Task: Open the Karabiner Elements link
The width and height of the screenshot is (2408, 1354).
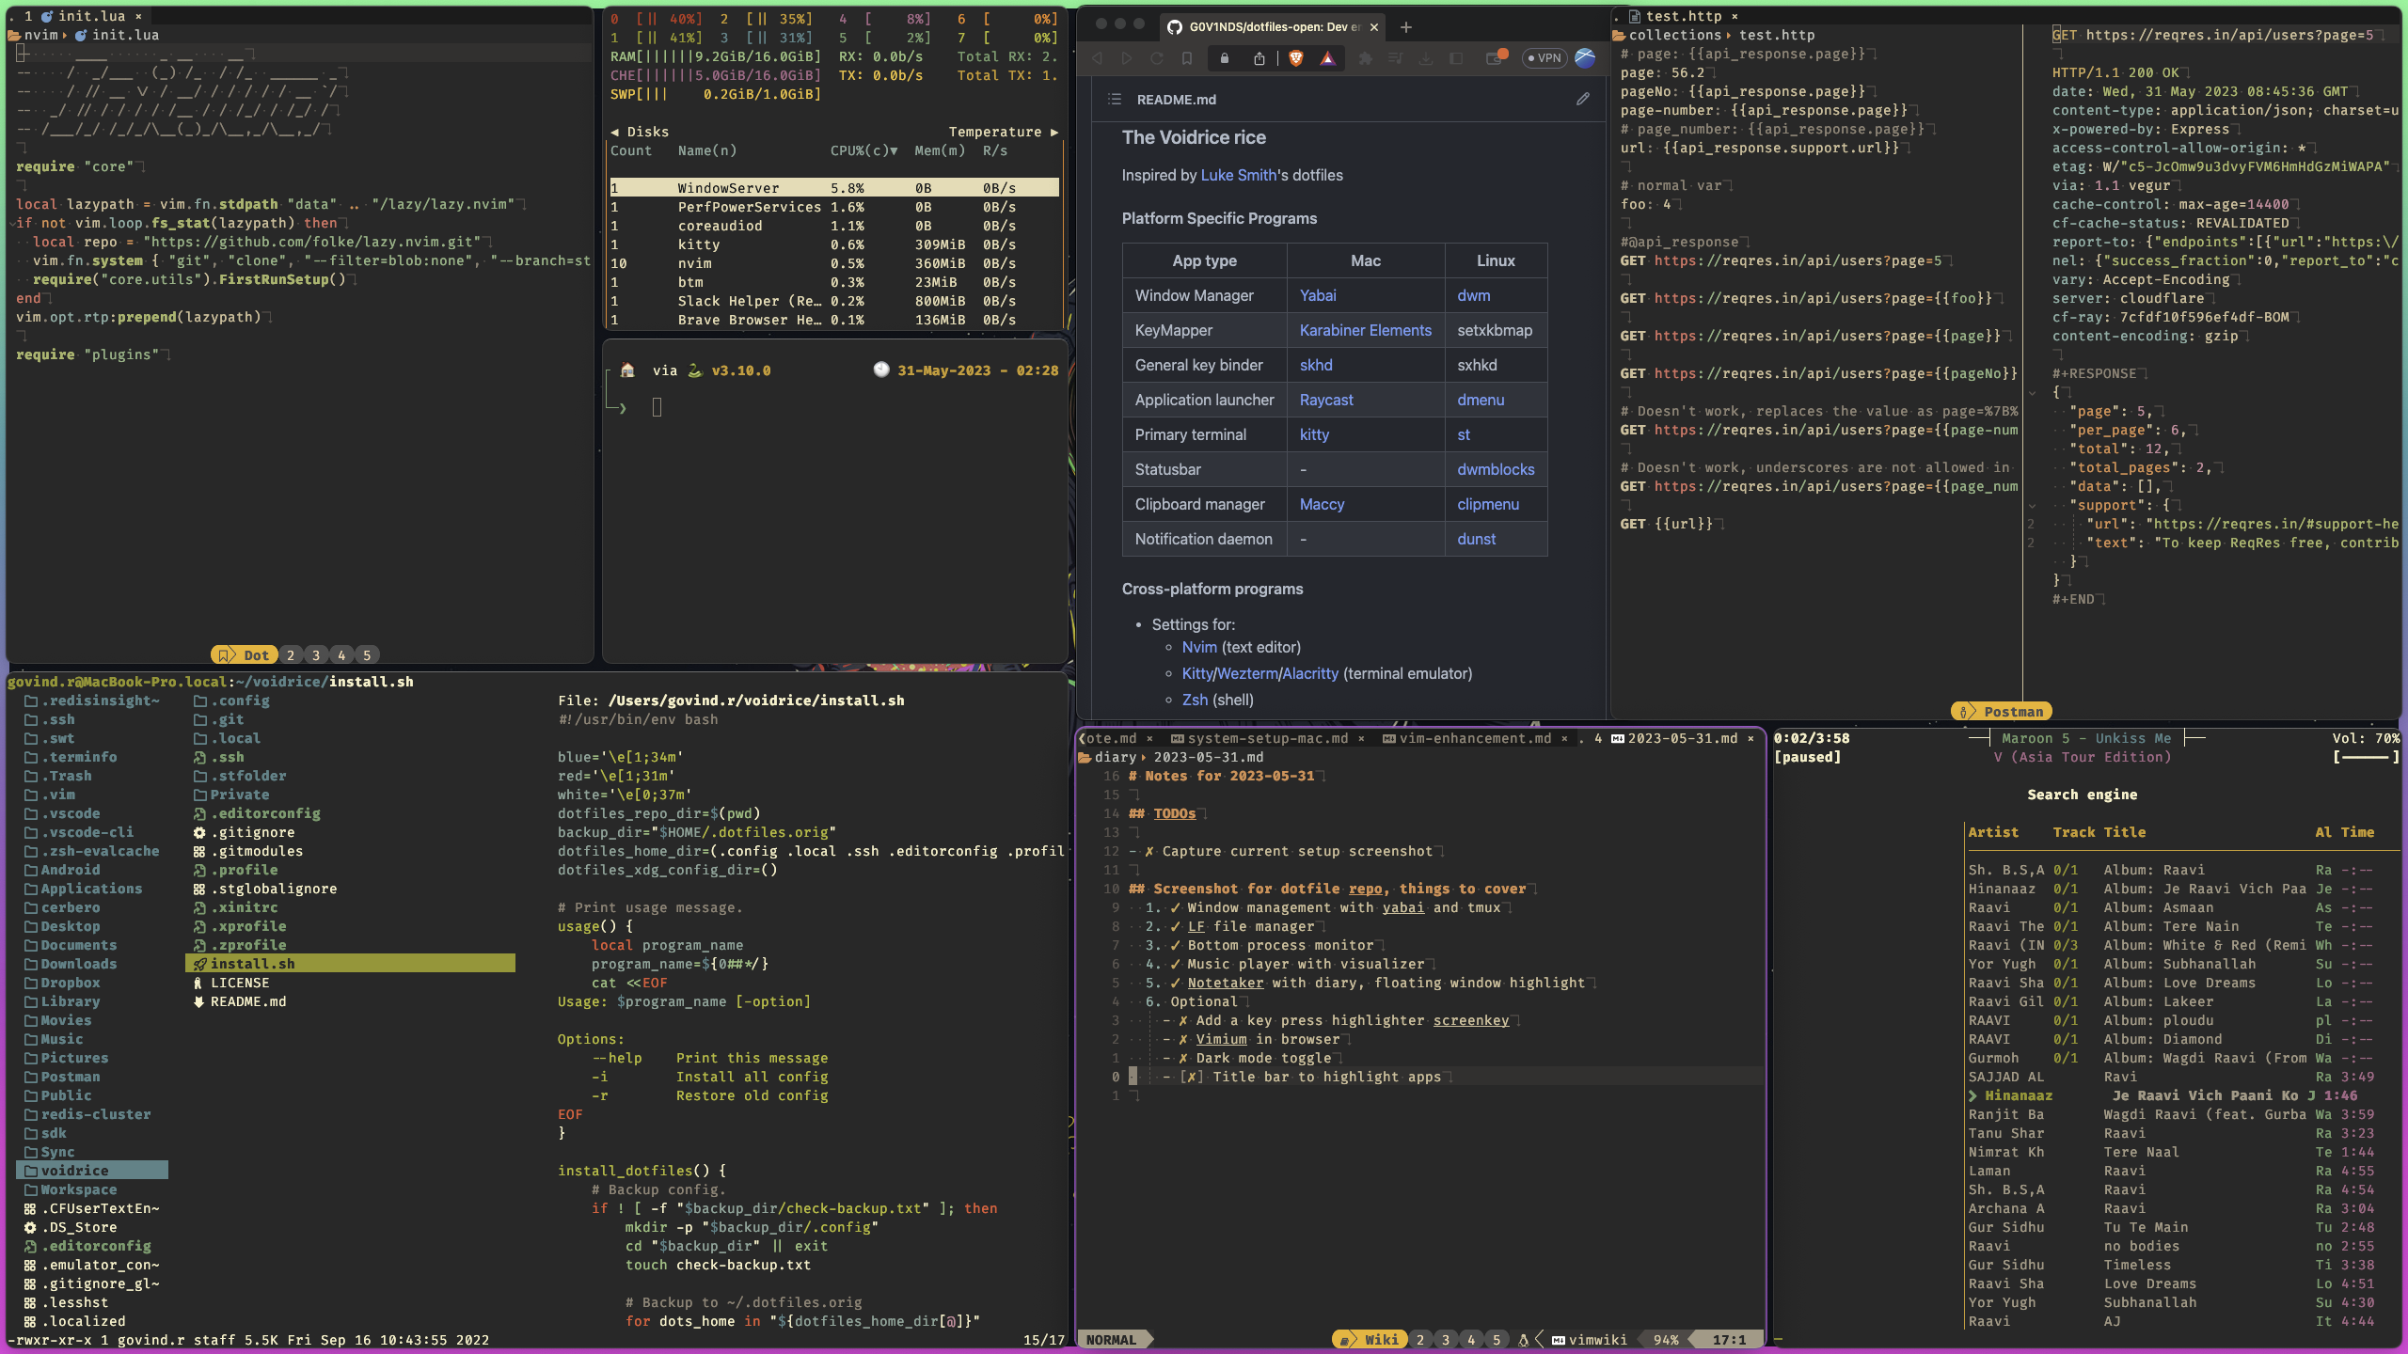Action: [1365, 330]
